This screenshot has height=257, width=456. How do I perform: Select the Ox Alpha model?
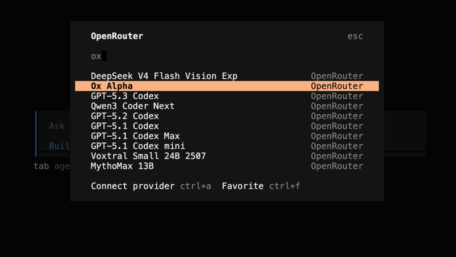pyautogui.click(x=227, y=86)
